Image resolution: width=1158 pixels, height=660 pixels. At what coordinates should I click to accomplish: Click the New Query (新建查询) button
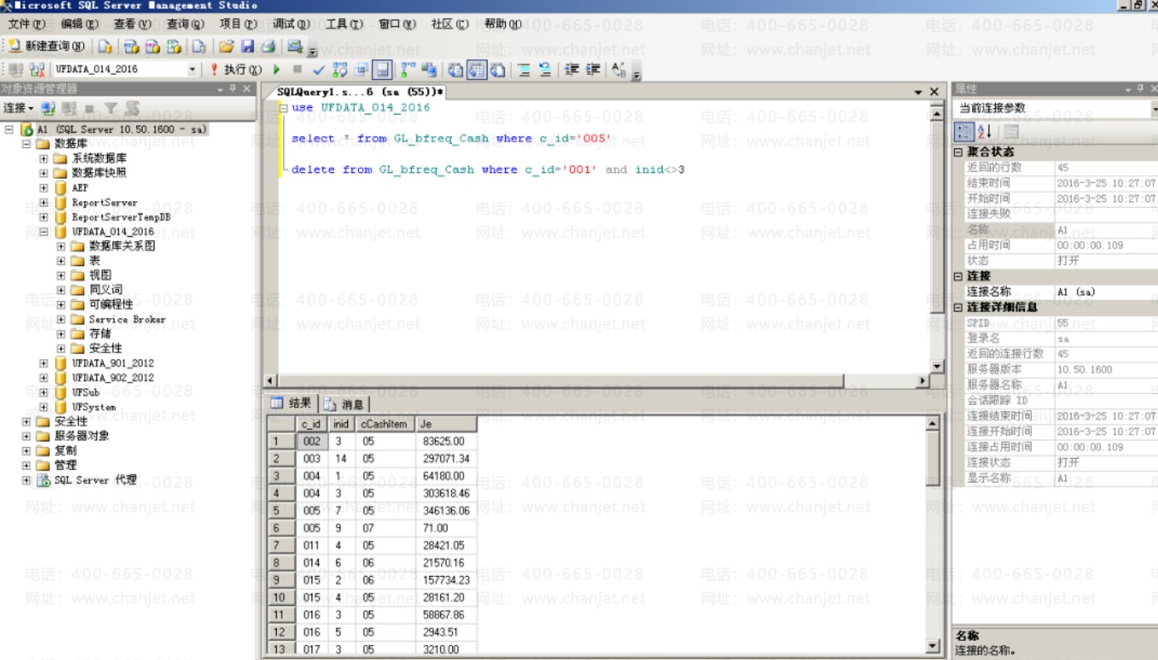point(47,47)
